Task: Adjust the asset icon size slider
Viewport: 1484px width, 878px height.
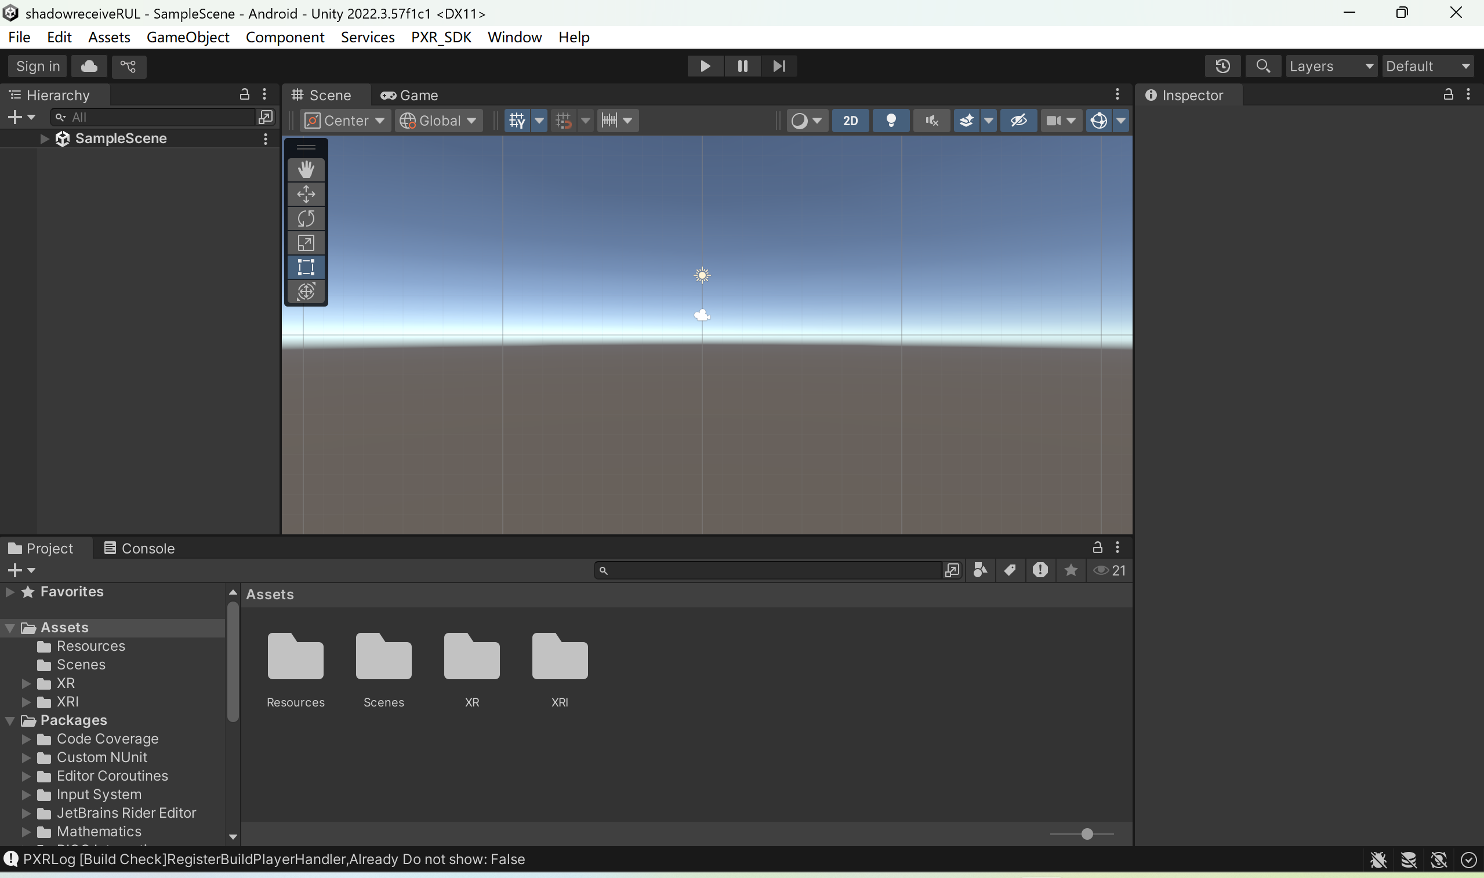Action: 1087,834
